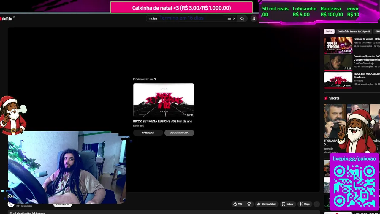This screenshot has height=214, width=380.
Task: Click the '730 mil visualizações' text in sidebar
Action: [x=363, y=67]
